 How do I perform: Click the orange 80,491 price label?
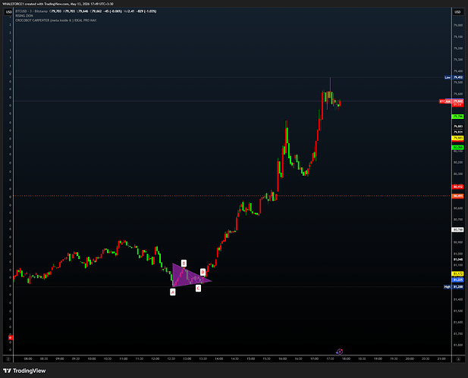click(x=458, y=196)
